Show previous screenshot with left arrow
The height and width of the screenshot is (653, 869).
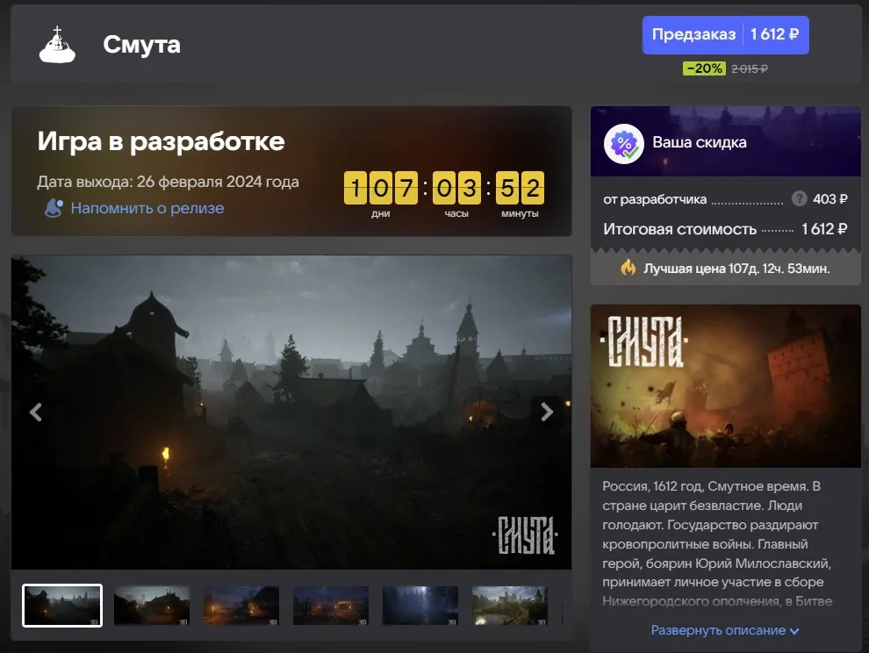tap(36, 412)
